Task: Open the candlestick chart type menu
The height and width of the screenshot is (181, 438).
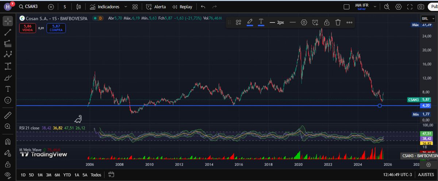Action: 79,7
